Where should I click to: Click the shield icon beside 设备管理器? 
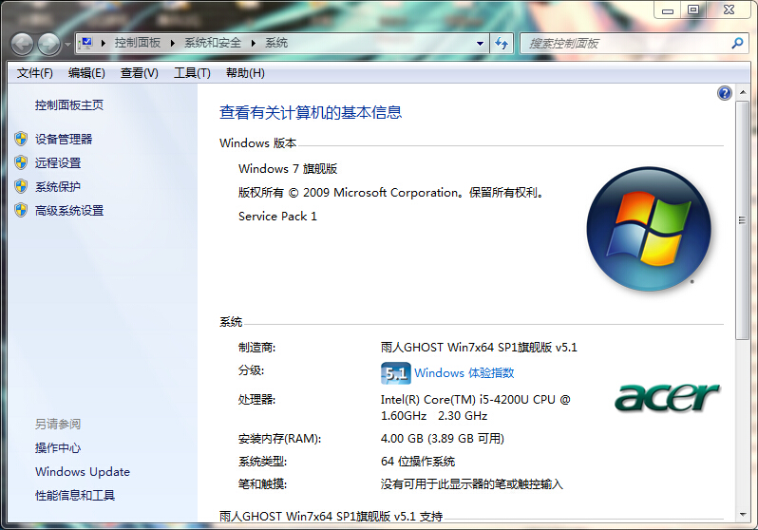21,140
